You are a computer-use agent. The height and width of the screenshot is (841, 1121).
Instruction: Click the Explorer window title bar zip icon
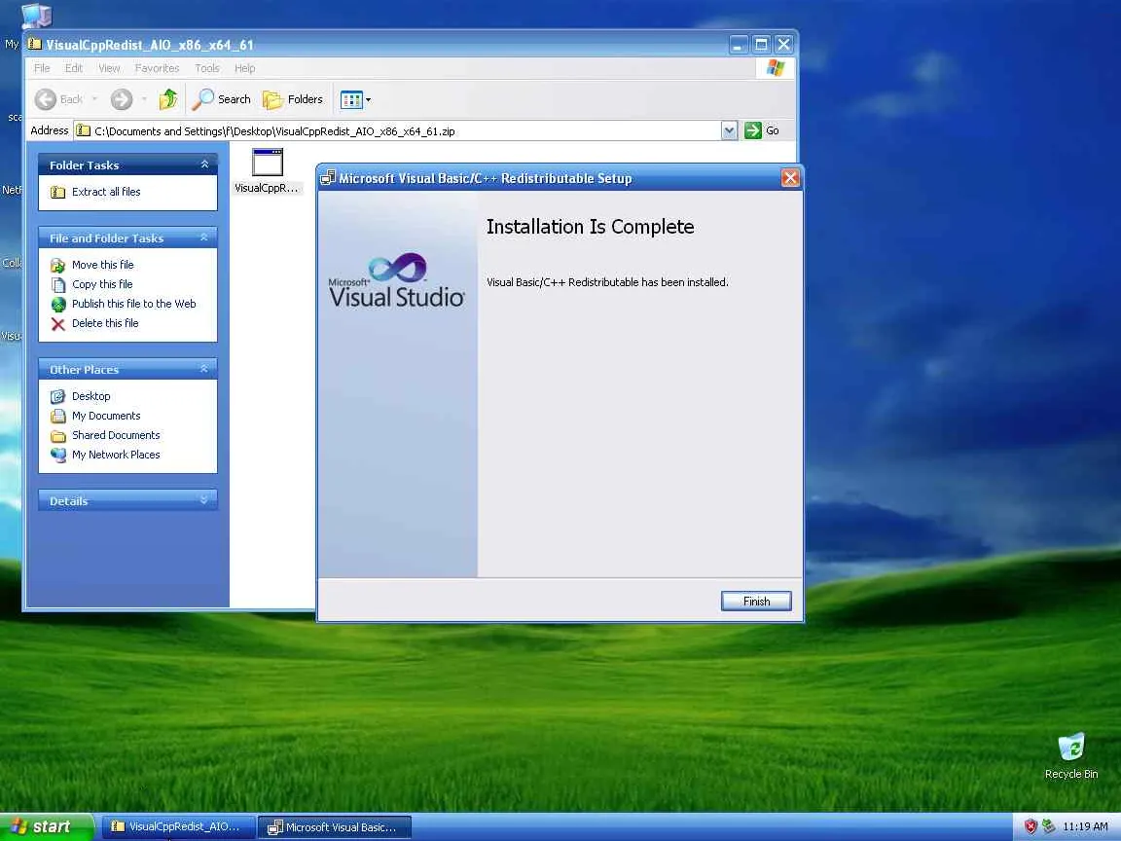(34, 45)
